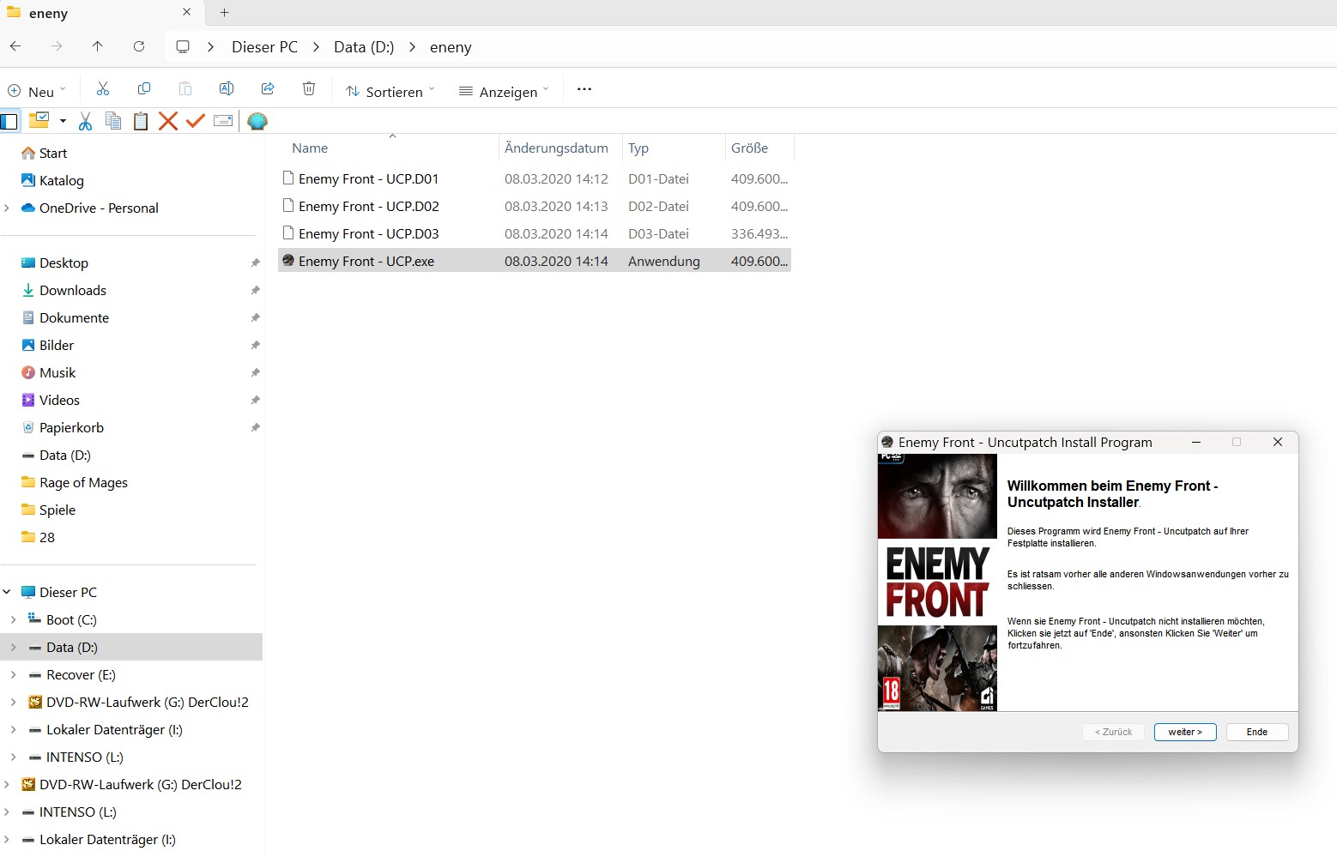Image resolution: width=1337 pixels, height=857 pixels.
Task: Sort by the Typ column header
Action: (x=638, y=148)
